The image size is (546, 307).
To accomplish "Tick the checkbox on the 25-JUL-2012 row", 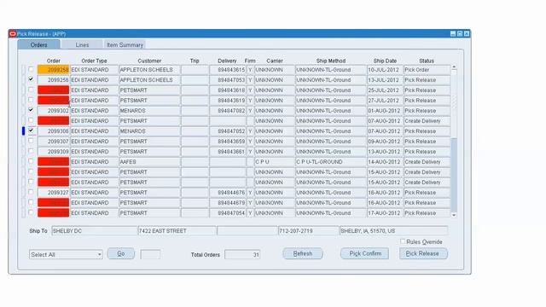I will tap(31, 90).
